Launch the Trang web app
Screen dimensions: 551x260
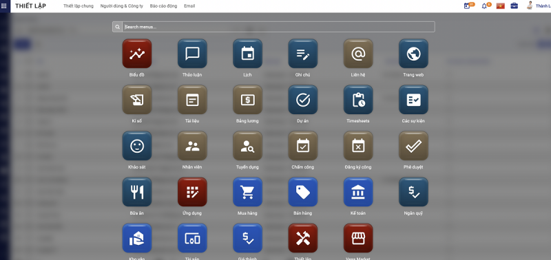(x=414, y=54)
